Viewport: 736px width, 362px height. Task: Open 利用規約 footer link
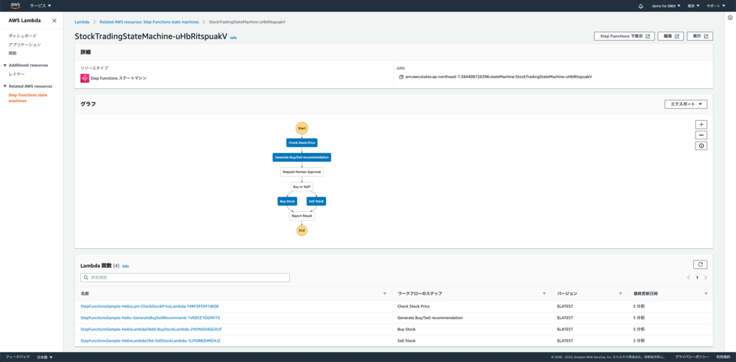pyautogui.click(x=722, y=356)
